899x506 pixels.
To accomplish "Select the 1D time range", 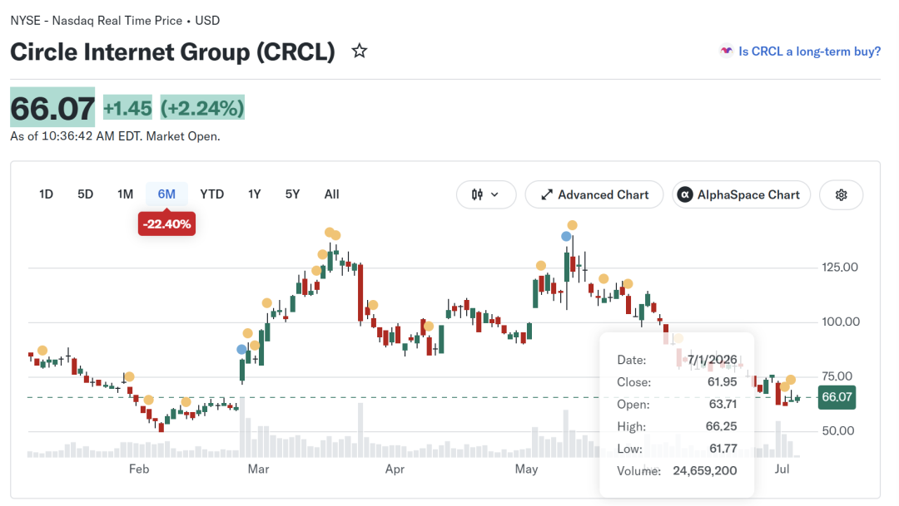I will 46,194.
